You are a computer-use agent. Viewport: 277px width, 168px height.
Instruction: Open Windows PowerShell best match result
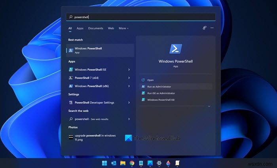100,50
